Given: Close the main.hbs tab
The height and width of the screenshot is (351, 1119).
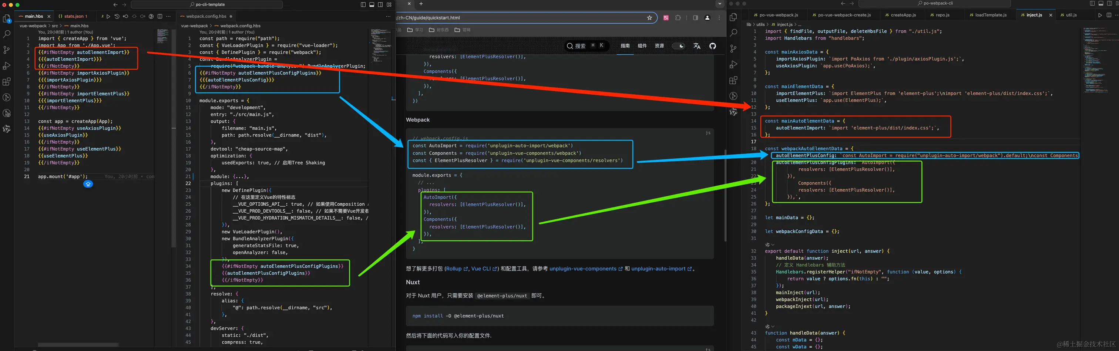Looking at the screenshot, I should point(49,17).
